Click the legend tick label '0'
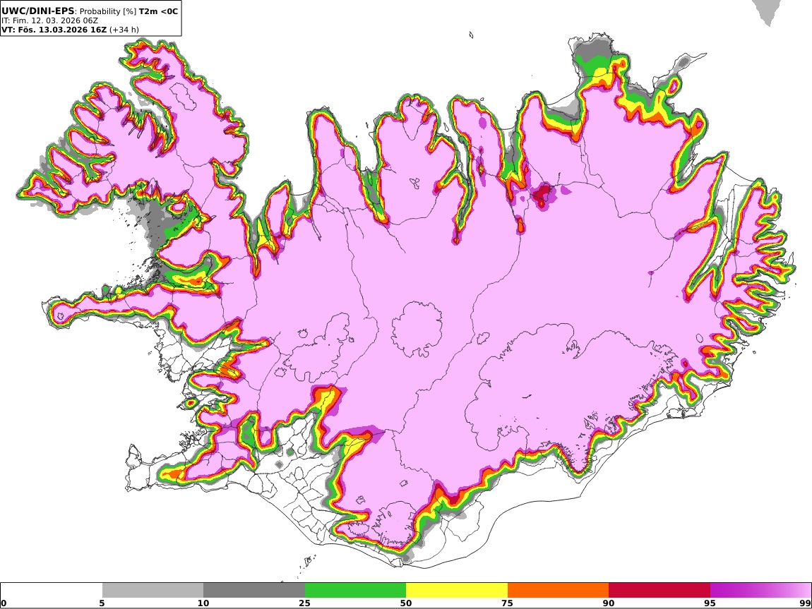 click(4, 603)
